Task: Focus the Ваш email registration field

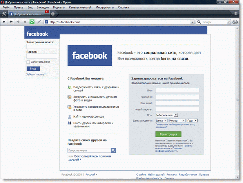Action: pos(177,103)
